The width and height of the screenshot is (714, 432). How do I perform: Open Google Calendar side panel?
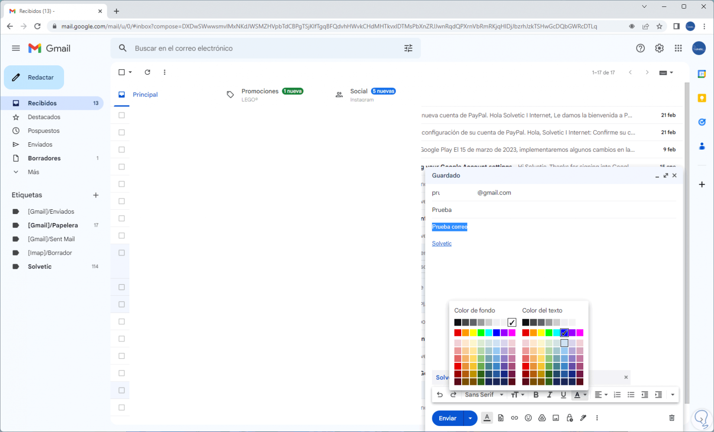(x=702, y=74)
